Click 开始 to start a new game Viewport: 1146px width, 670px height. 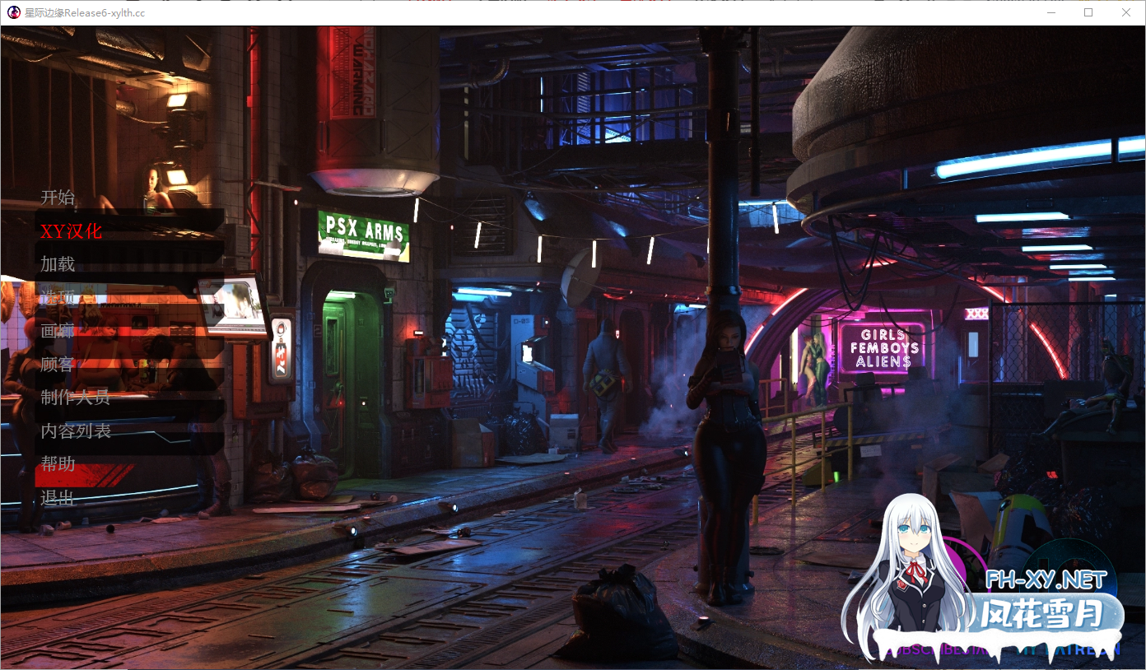point(56,197)
